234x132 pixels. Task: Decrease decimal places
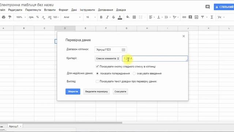pos(43,17)
